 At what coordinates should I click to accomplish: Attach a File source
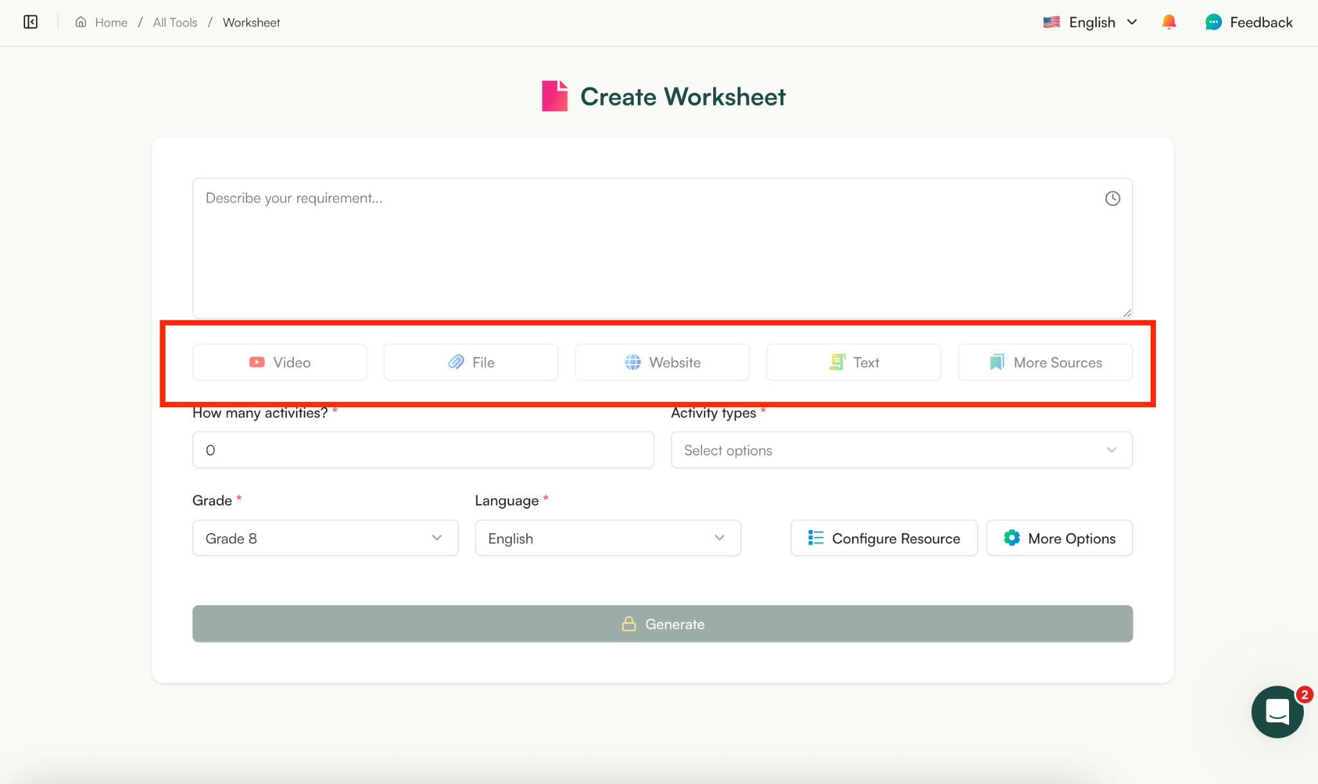pyautogui.click(x=470, y=362)
